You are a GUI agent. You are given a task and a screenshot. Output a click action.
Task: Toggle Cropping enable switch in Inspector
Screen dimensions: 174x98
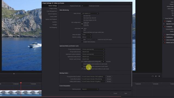click(x=165, y=21)
